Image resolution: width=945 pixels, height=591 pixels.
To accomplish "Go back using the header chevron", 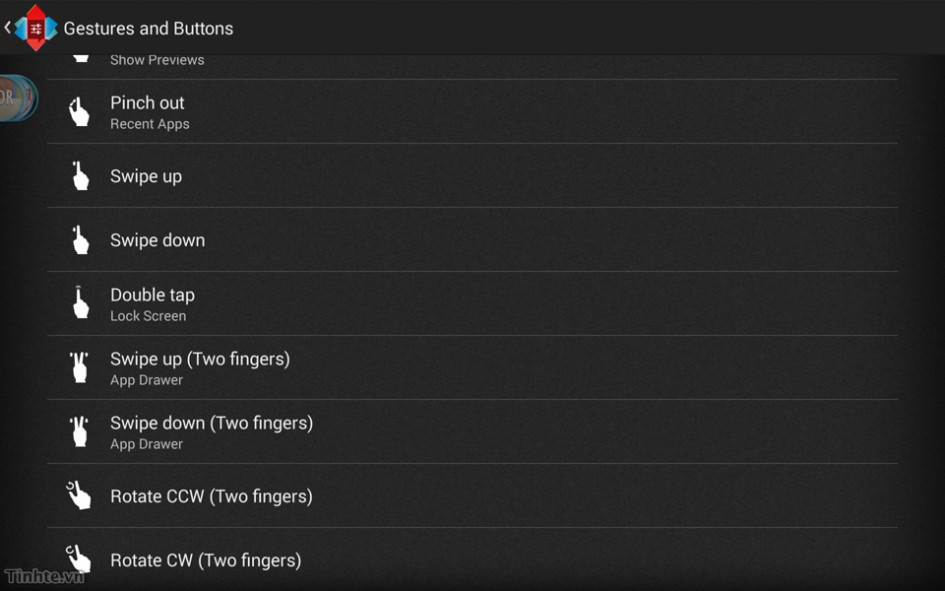I will [x=7, y=28].
